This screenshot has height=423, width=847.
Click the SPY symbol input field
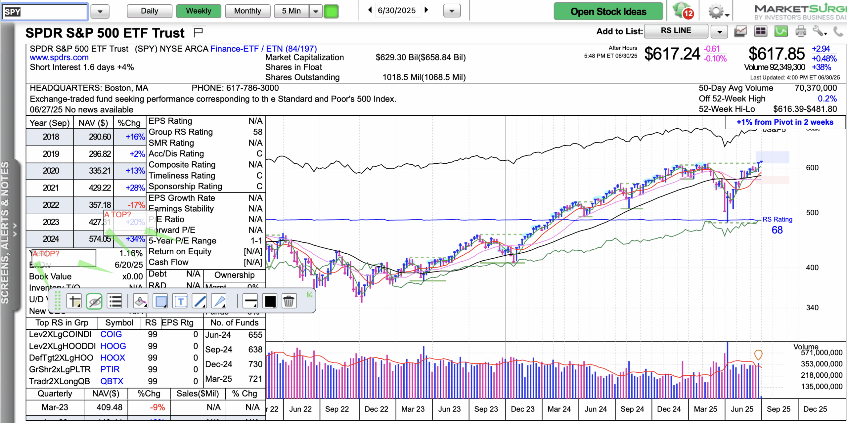[x=45, y=12]
